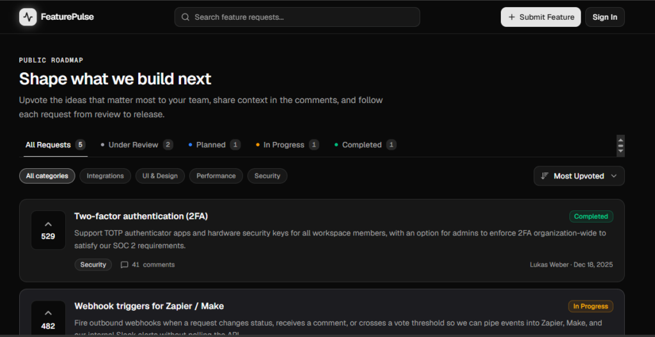Viewport: 655px width, 337px height.
Task: Click the tab bar scroll up arrow
Action: click(620, 140)
